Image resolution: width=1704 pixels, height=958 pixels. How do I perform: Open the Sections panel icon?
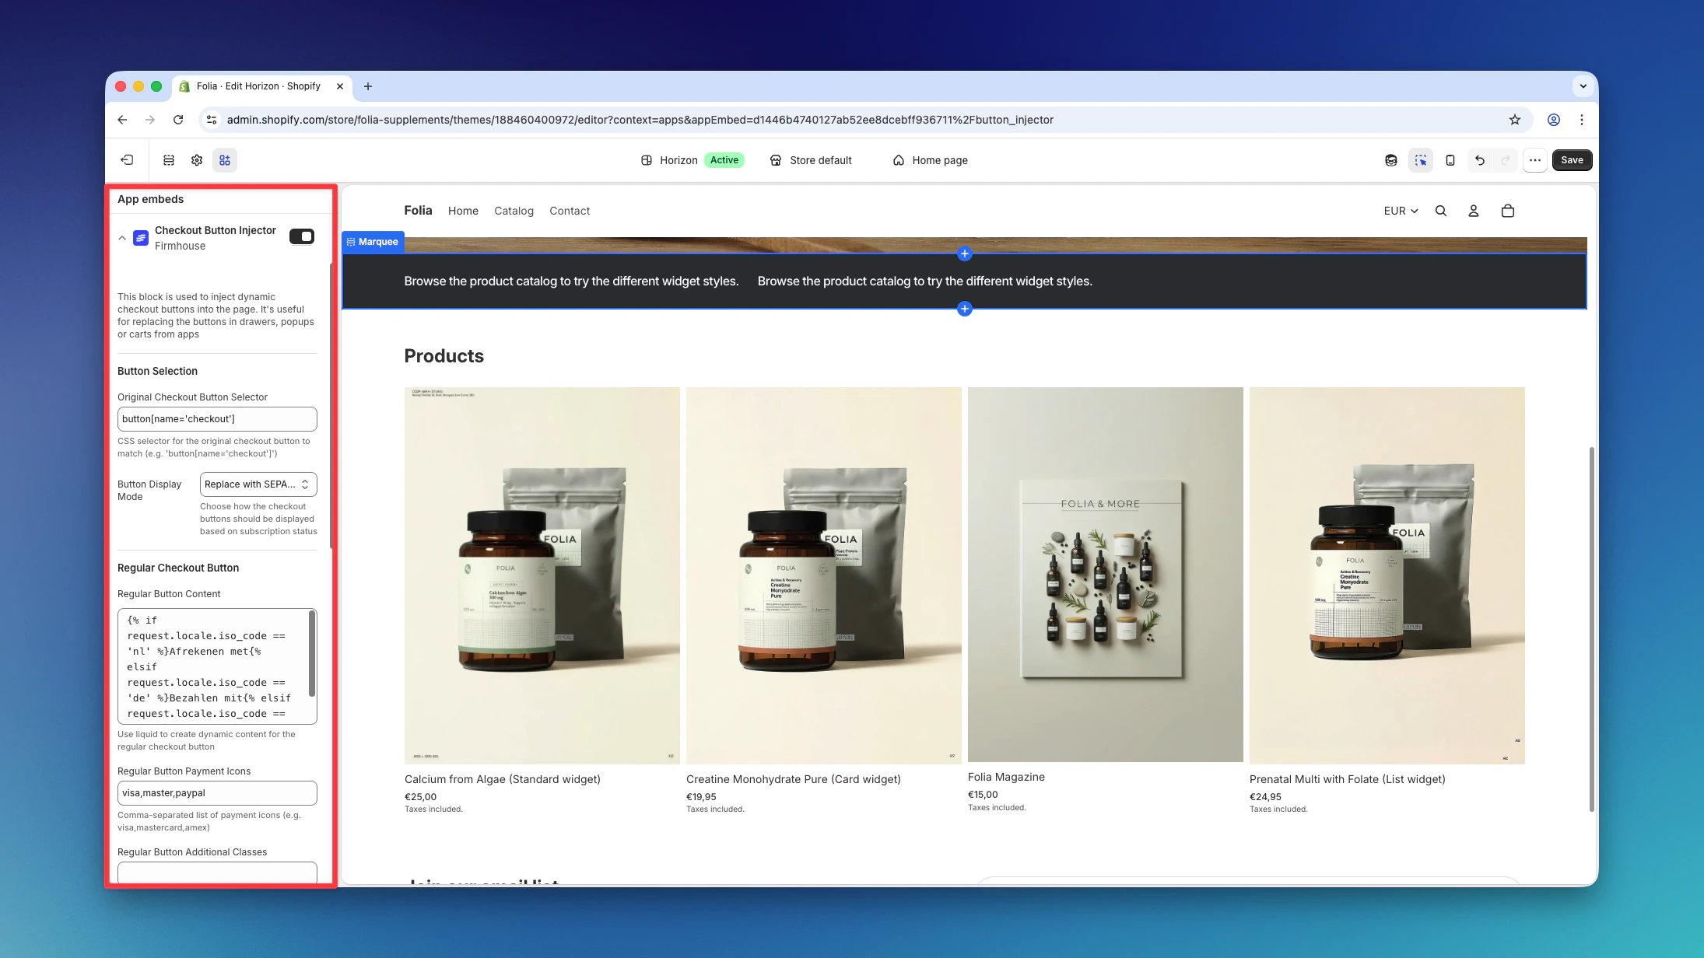pyautogui.click(x=169, y=160)
